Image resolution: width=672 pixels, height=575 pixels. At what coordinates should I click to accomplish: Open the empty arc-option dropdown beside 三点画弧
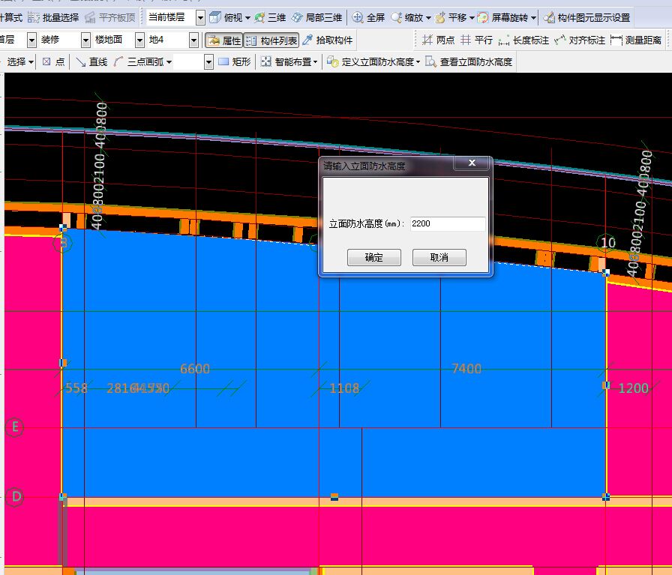coord(208,61)
